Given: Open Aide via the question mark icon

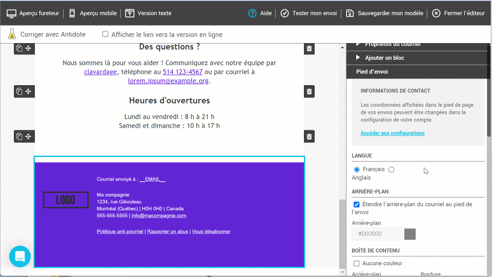Looking at the screenshot, I should tap(252, 13).
